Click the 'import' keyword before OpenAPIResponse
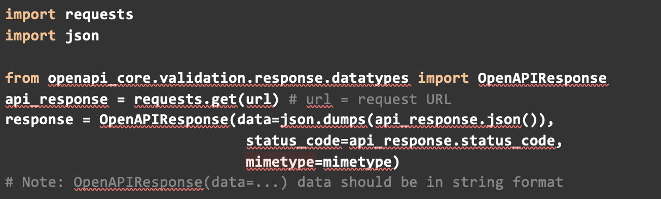This screenshot has width=661, height=199. tap(443, 78)
